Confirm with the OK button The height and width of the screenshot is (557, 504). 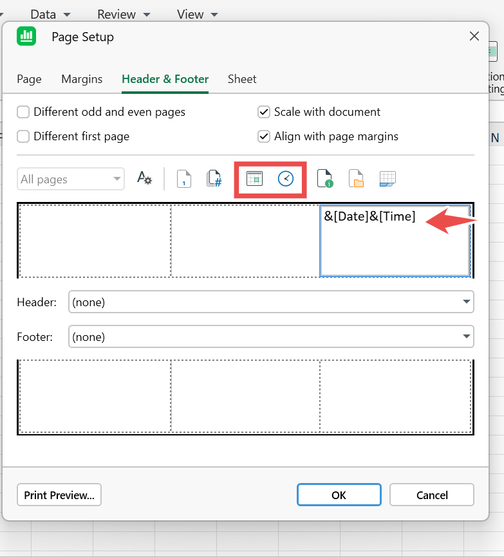click(339, 495)
